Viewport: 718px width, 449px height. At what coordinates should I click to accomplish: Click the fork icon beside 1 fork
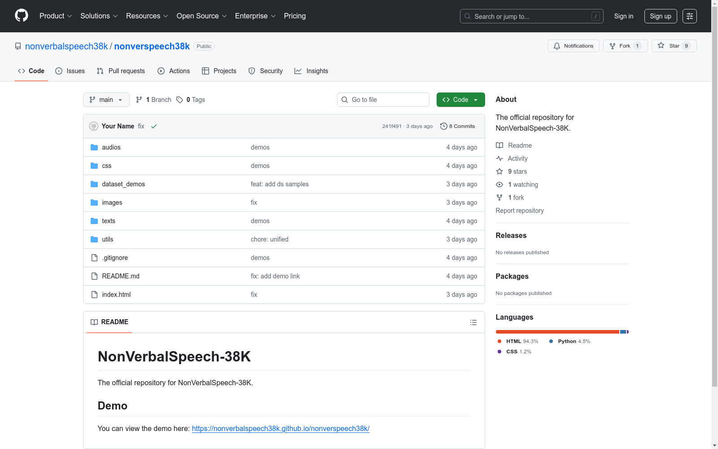[499, 198]
